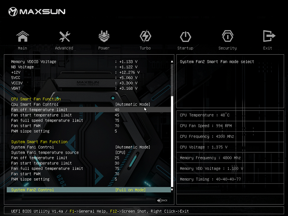288x216 pixels.
Task: Click F1 General Help in footer
Action: coord(88,211)
